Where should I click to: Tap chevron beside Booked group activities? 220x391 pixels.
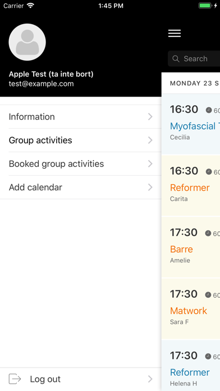click(x=150, y=164)
